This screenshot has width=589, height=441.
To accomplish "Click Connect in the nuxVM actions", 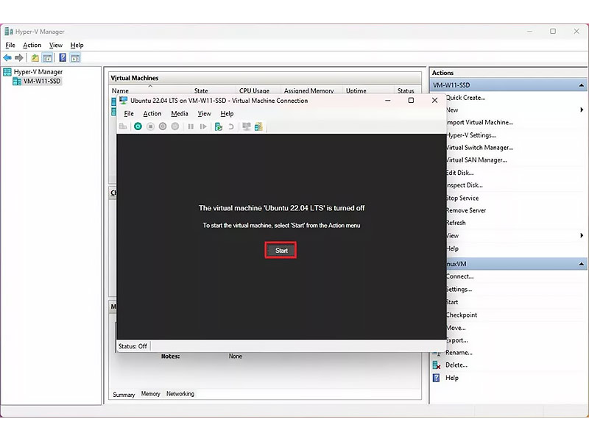I will (459, 276).
